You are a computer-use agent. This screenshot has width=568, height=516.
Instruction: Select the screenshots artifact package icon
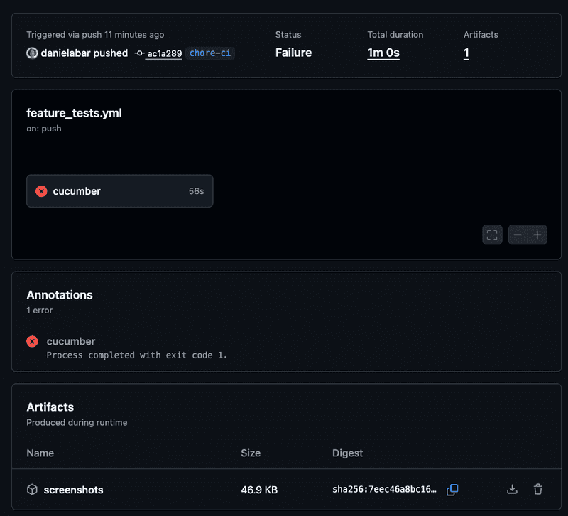pos(32,489)
